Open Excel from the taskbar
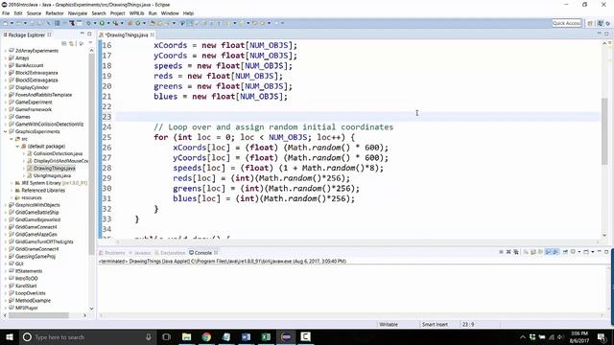Screen dimensions: 614x345 click(x=266, y=336)
